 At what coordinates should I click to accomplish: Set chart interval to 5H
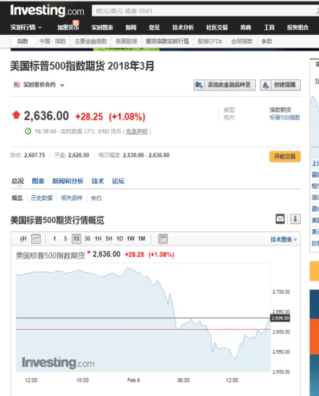tap(109, 239)
